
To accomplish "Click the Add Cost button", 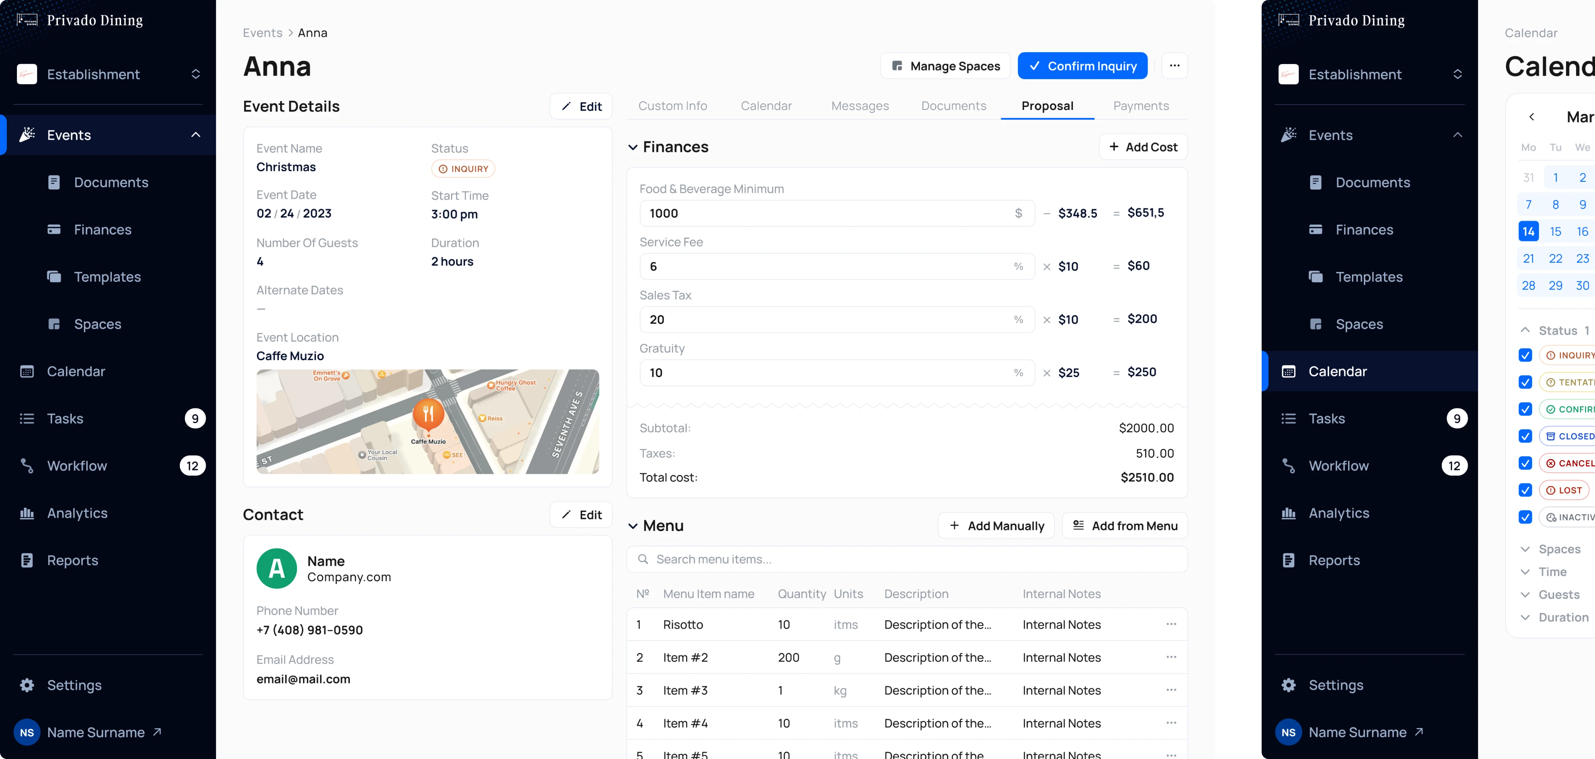I will [x=1143, y=147].
